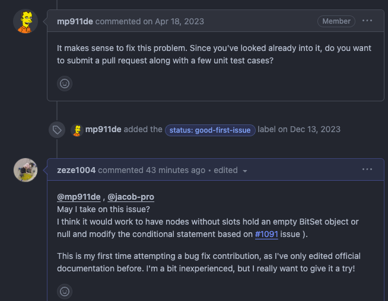
Task: Click the label tag timeline icon
Action: click(x=56, y=130)
